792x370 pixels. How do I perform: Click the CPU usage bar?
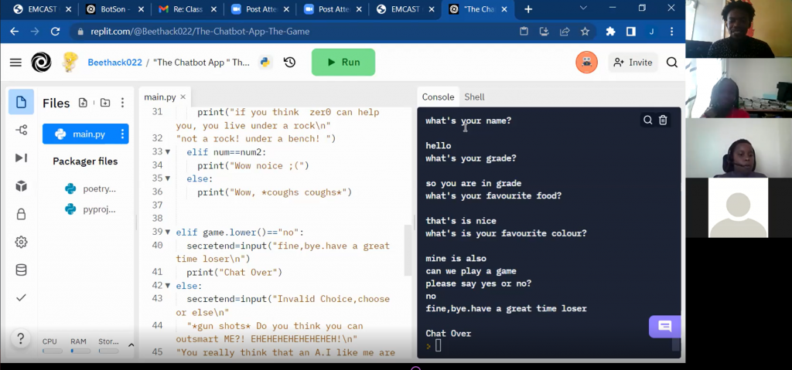coord(53,351)
